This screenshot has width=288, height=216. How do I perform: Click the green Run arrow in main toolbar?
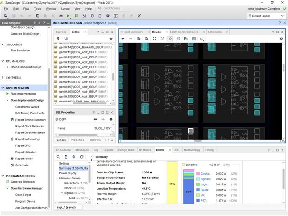coord(68,16)
